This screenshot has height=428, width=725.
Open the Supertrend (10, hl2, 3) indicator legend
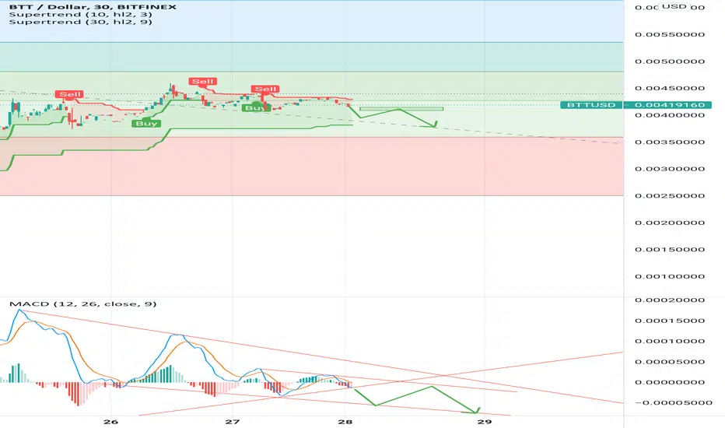click(80, 14)
